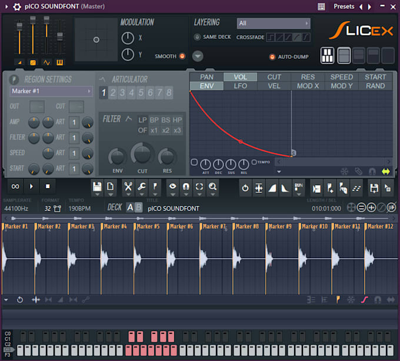
Task: Click the zoom in plus icon
Action: click(x=371, y=208)
